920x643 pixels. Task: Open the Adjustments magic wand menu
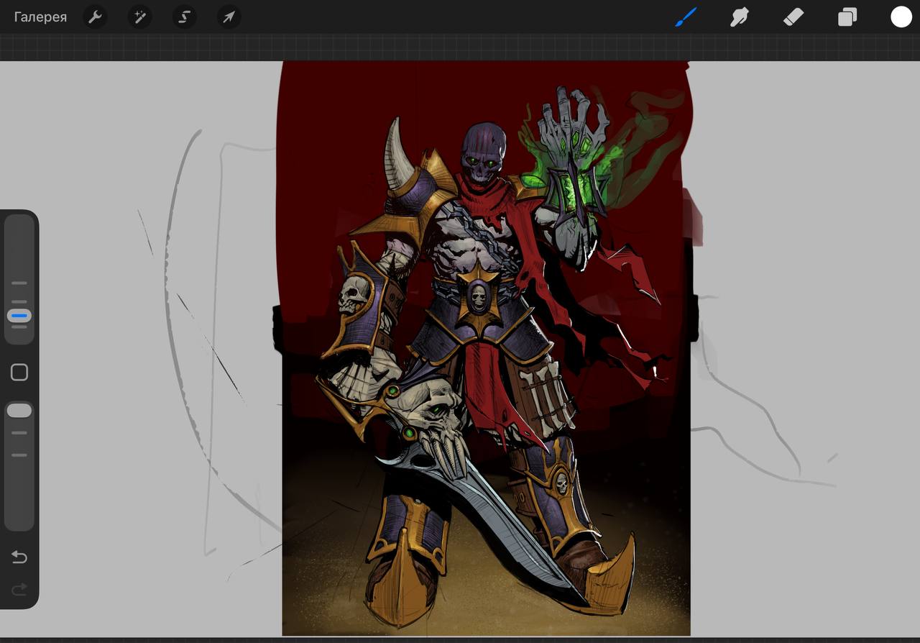(139, 17)
